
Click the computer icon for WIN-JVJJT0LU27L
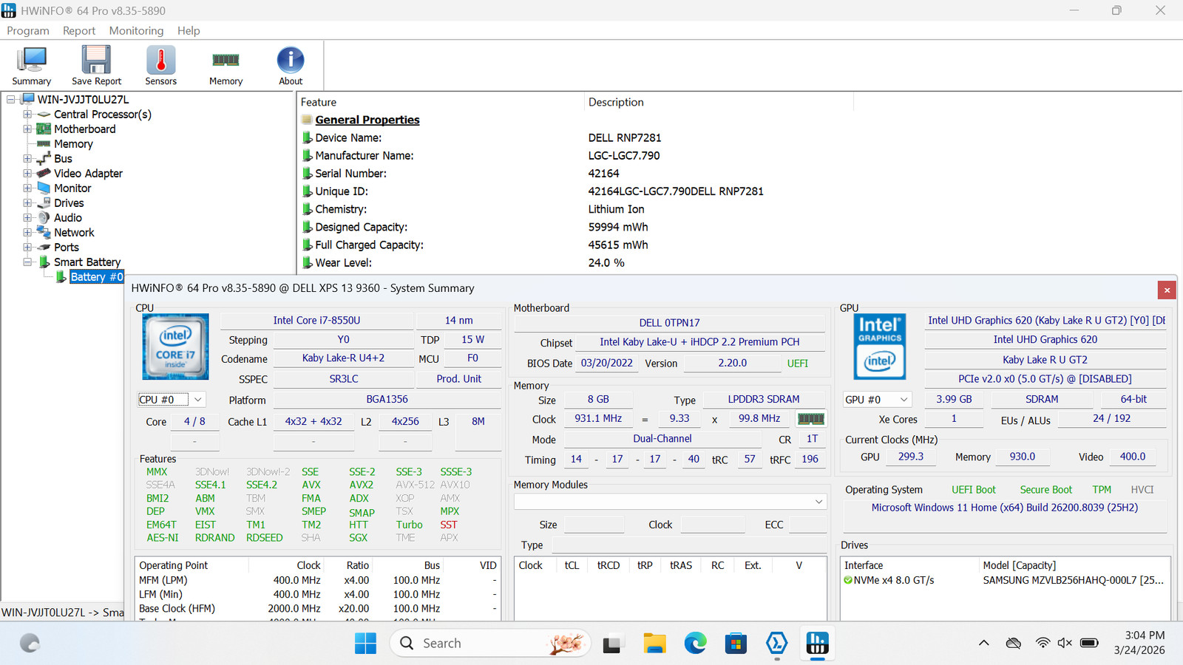[28, 99]
